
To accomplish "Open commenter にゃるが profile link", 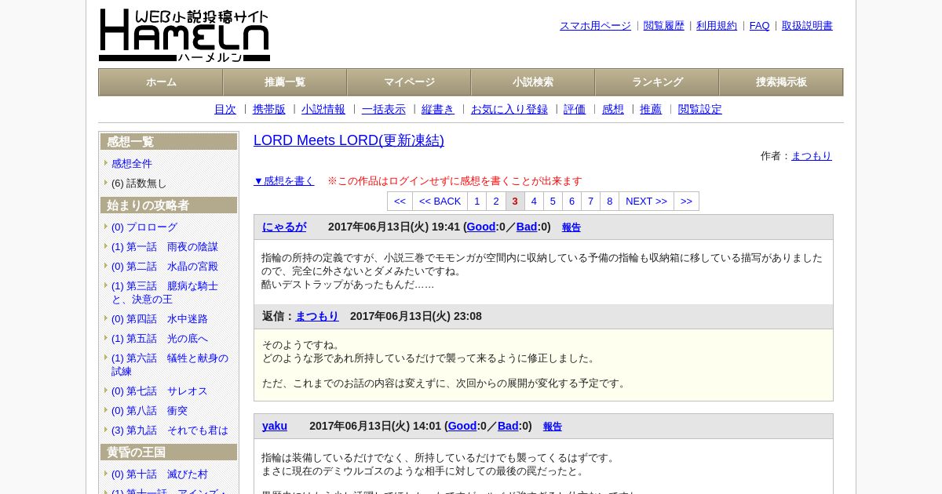I will click(x=284, y=227).
